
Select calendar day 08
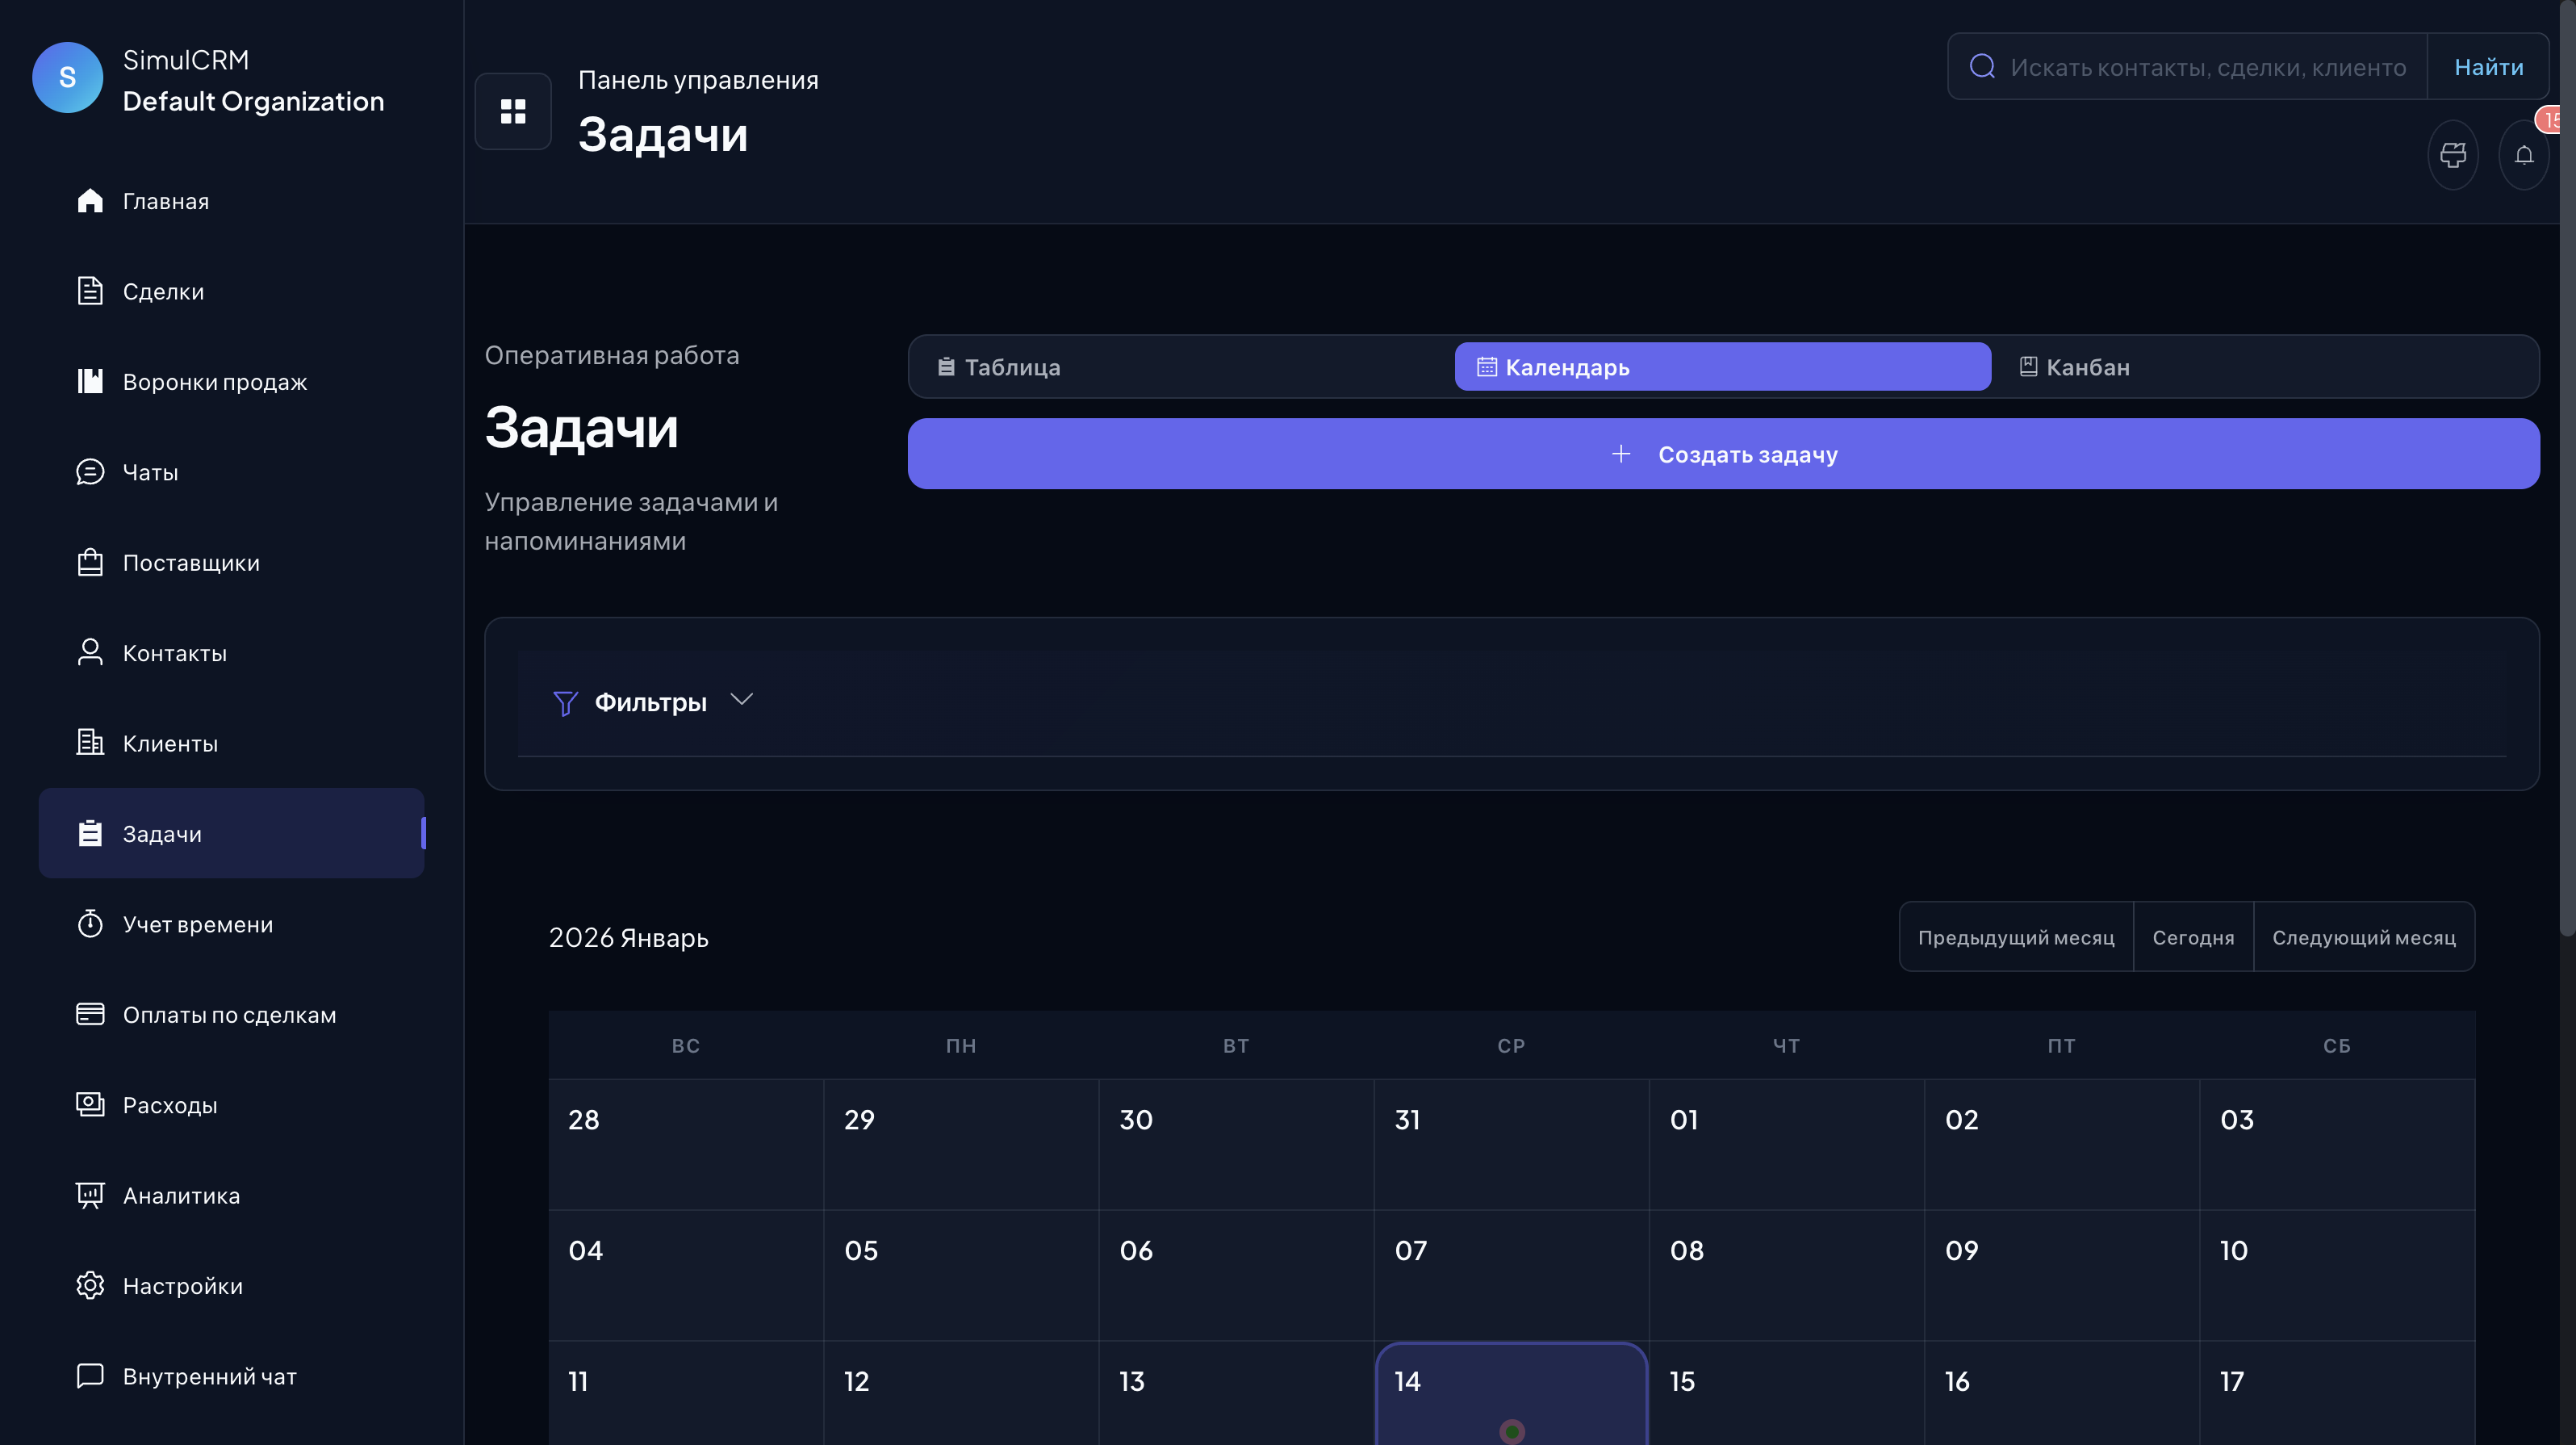(x=1786, y=1276)
